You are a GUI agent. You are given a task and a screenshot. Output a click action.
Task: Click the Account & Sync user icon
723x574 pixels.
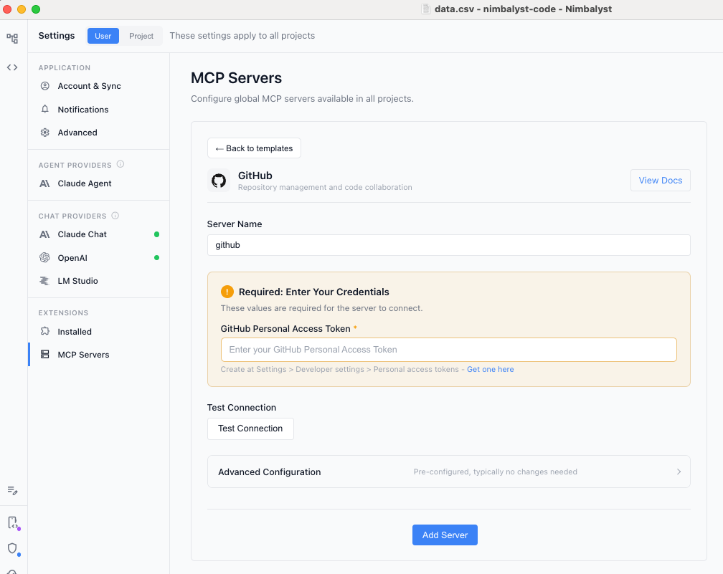coord(44,86)
